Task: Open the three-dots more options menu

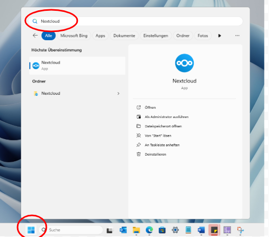Action: click(237, 36)
